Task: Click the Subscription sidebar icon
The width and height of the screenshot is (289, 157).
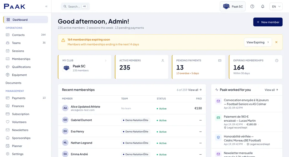Action: pos(8,114)
